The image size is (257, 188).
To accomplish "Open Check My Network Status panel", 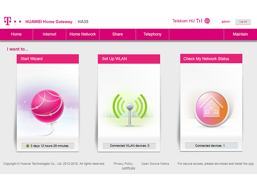I will (211, 59).
